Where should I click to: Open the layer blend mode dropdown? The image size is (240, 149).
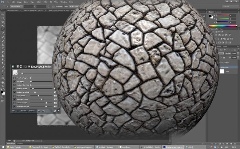click(222, 54)
